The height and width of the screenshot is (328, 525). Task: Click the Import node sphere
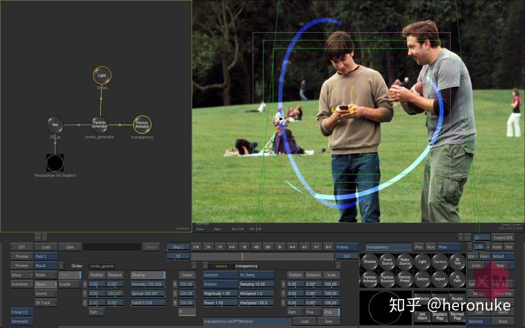point(439,279)
